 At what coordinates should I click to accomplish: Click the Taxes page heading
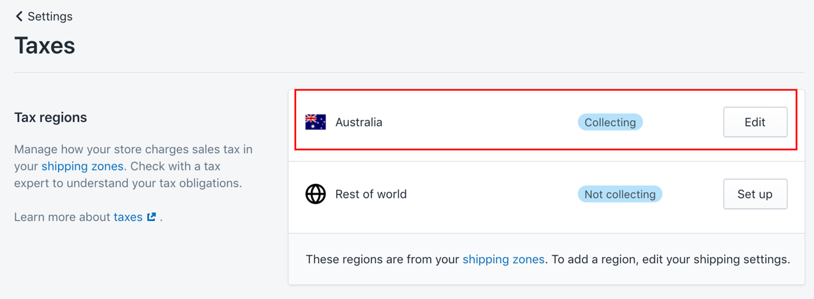(45, 45)
